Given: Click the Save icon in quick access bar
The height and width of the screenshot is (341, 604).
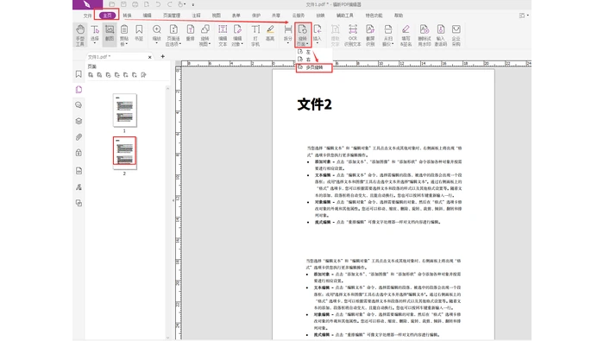Looking at the screenshot, I should click(x=123, y=4).
